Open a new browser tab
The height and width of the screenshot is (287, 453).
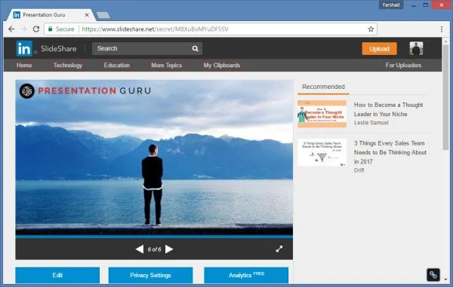click(103, 15)
